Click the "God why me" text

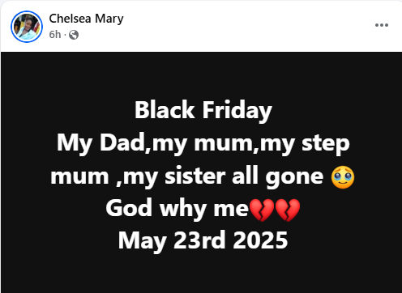177,208
